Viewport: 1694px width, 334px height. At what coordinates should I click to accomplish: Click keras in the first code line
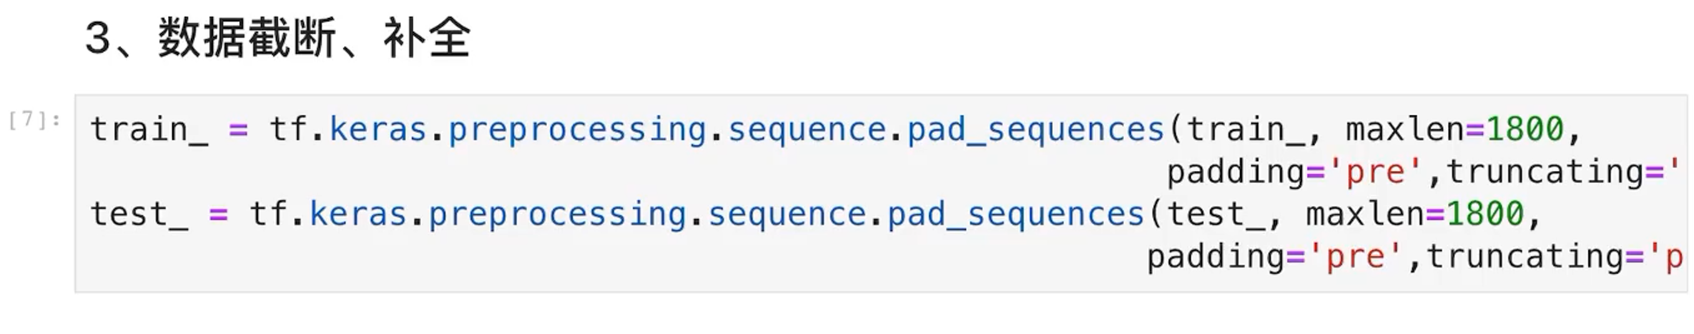coord(378,129)
